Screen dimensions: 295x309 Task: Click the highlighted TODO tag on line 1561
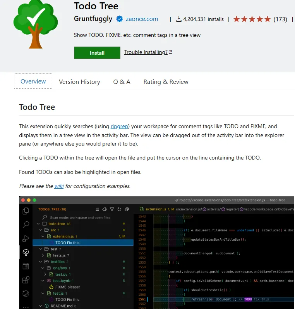pos(248,299)
